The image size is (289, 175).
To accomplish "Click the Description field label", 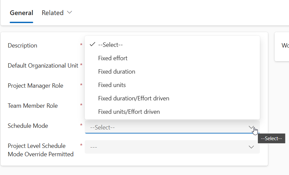I will point(22,46).
